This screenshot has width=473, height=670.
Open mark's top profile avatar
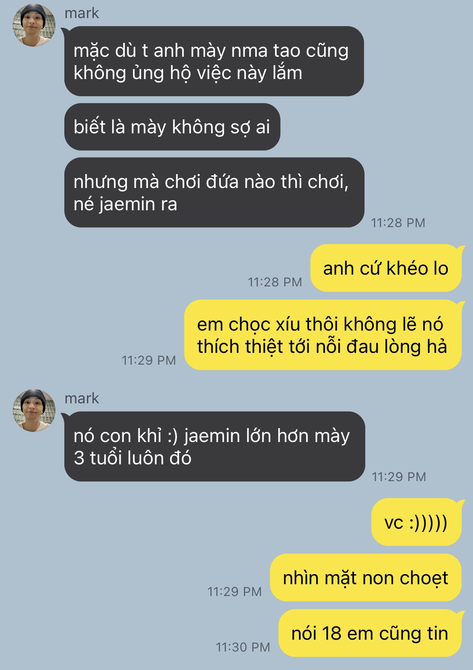tap(34, 25)
